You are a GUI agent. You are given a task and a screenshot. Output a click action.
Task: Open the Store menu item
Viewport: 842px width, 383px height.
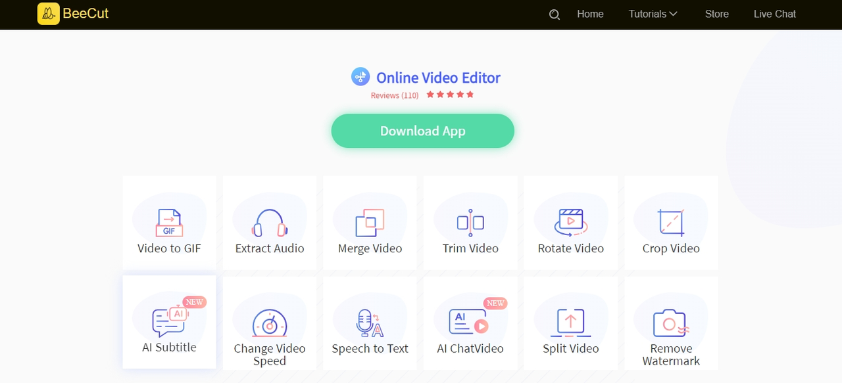pyautogui.click(x=716, y=14)
